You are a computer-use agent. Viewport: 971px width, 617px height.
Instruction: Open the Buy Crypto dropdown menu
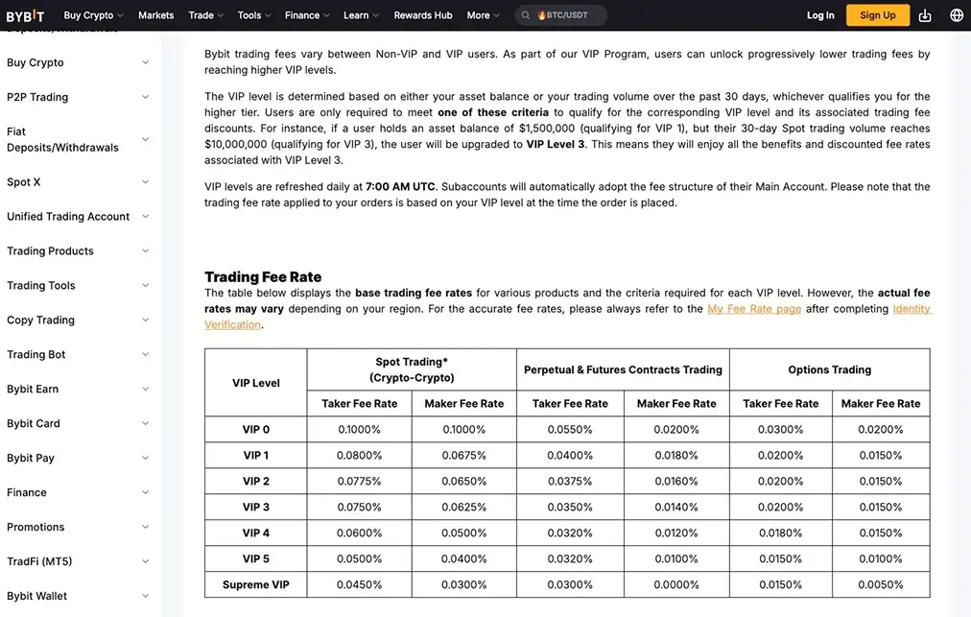coord(87,15)
